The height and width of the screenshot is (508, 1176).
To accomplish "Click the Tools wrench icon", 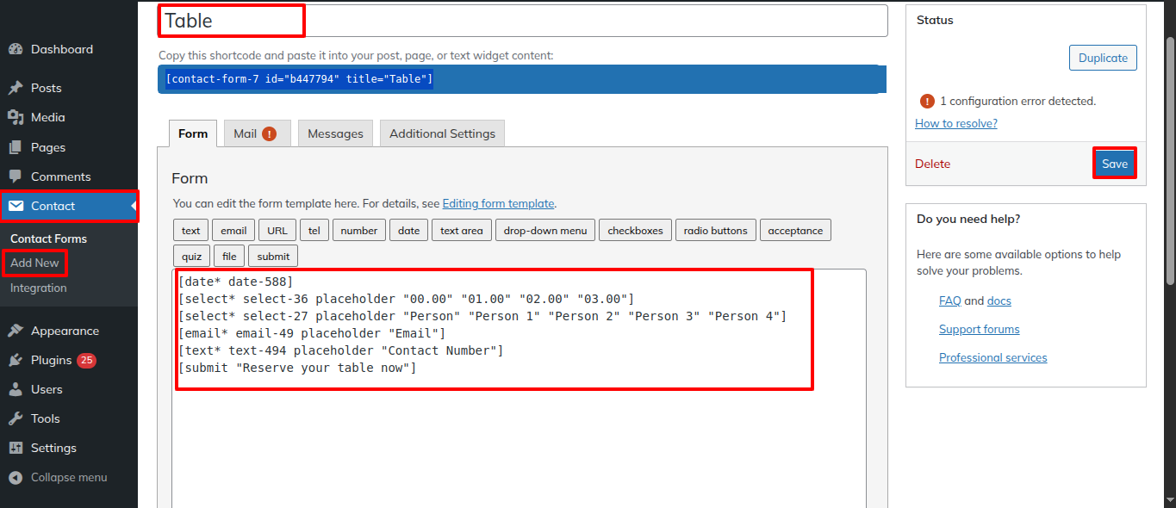I will [x=16, y=418].
